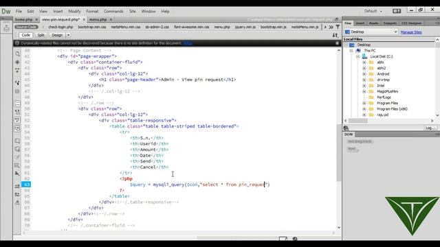Switch to the Files panel tab
Screen dimensions: 440x247
click(348, 23)
